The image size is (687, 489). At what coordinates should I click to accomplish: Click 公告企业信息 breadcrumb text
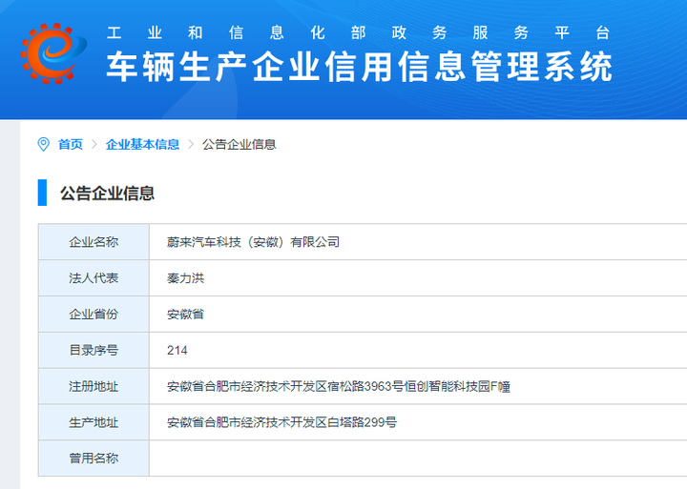(x=239, y=144)
